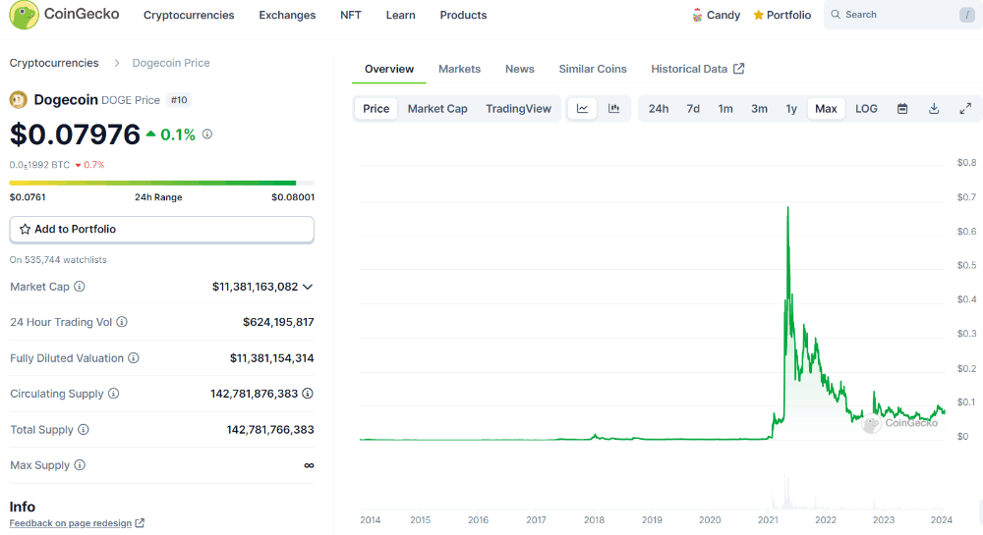Image resolution: width=983 pixels, height=535 pixels.
Task: Set chart range to 24h
Action: pyautogui.click(x=659, y=109)
